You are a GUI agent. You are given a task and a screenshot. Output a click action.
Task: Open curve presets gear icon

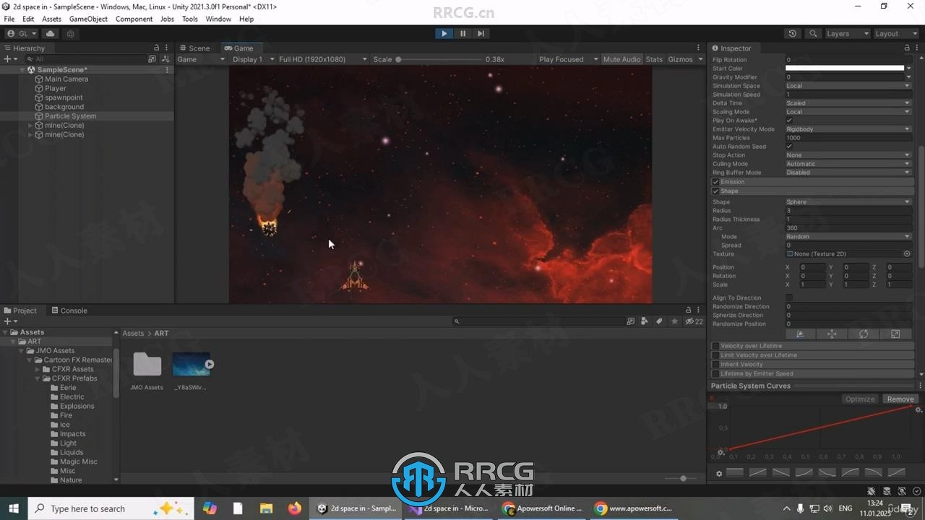click(719, 474)
